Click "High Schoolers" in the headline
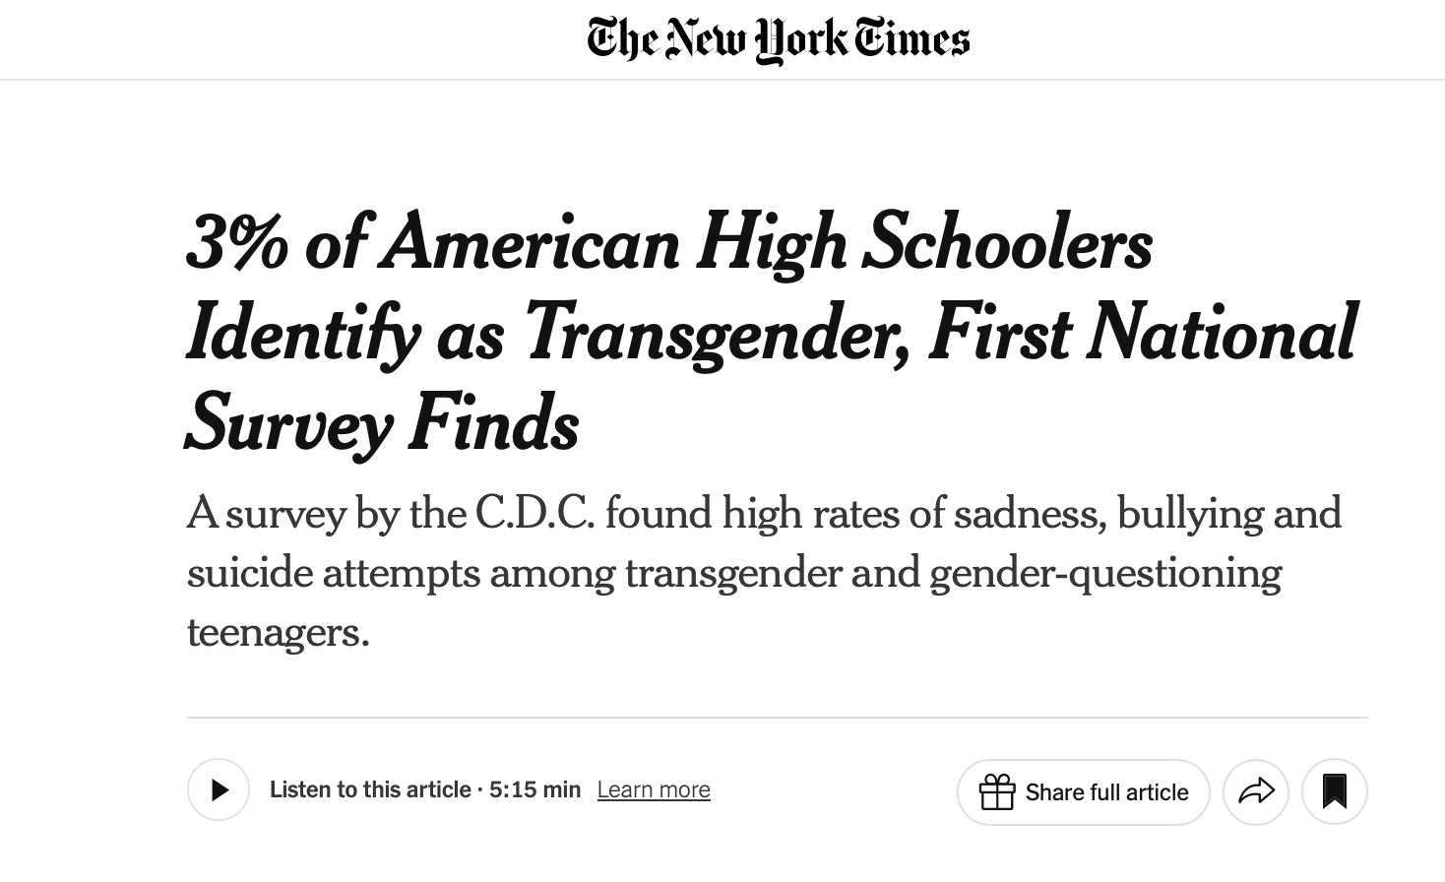The image size is (1445, 882). (x=924, y=242)
